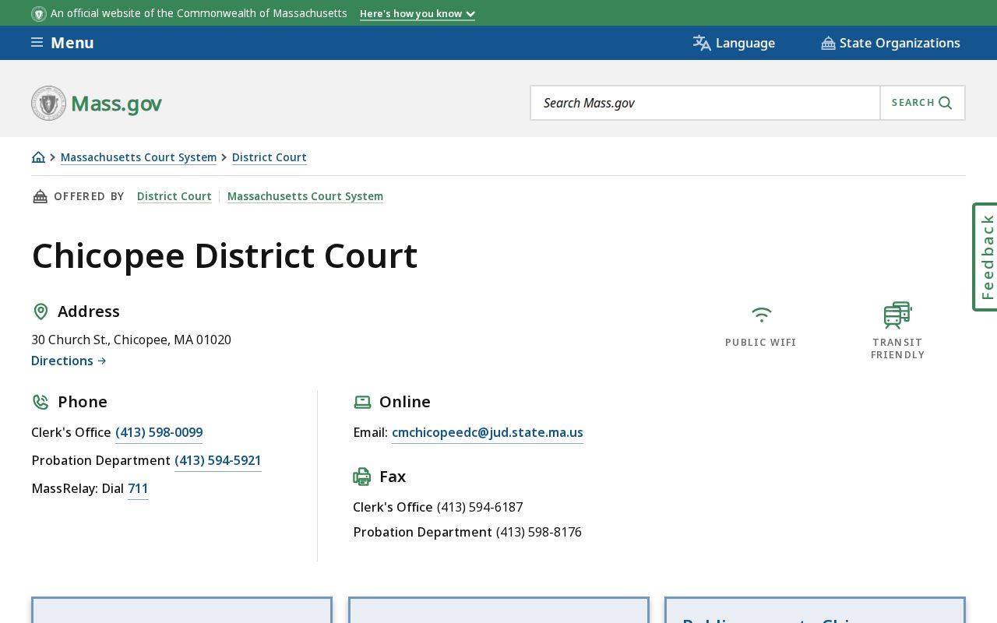Click the Directions link
The width and height of the screenshot is (997, 623).
[69, 361]
